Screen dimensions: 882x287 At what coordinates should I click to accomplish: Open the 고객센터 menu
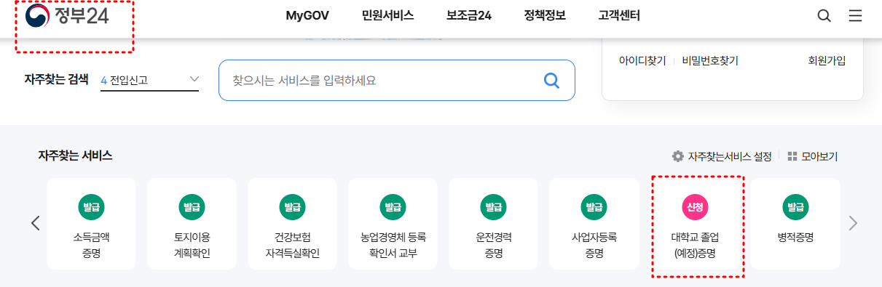click(x=619, y=16)
